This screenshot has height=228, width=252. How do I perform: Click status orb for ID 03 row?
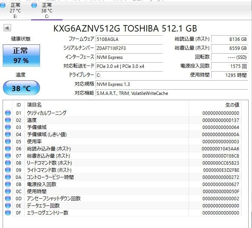pyautogui.click(x=8, y=127)
